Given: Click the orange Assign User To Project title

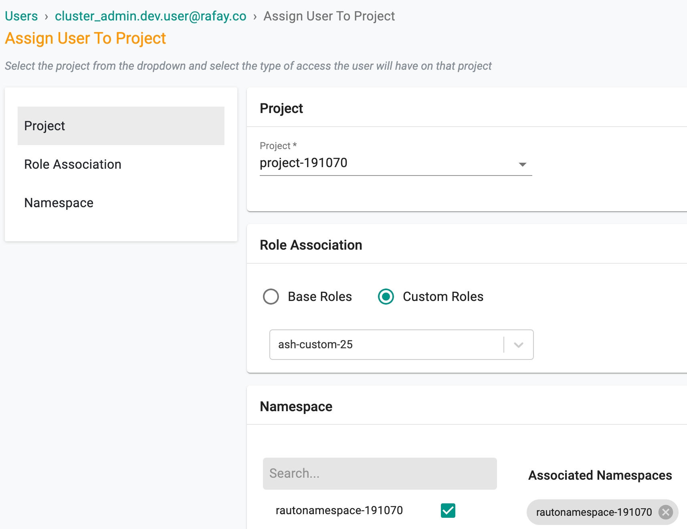Looking at the screenshot, I should click(85, 38).
